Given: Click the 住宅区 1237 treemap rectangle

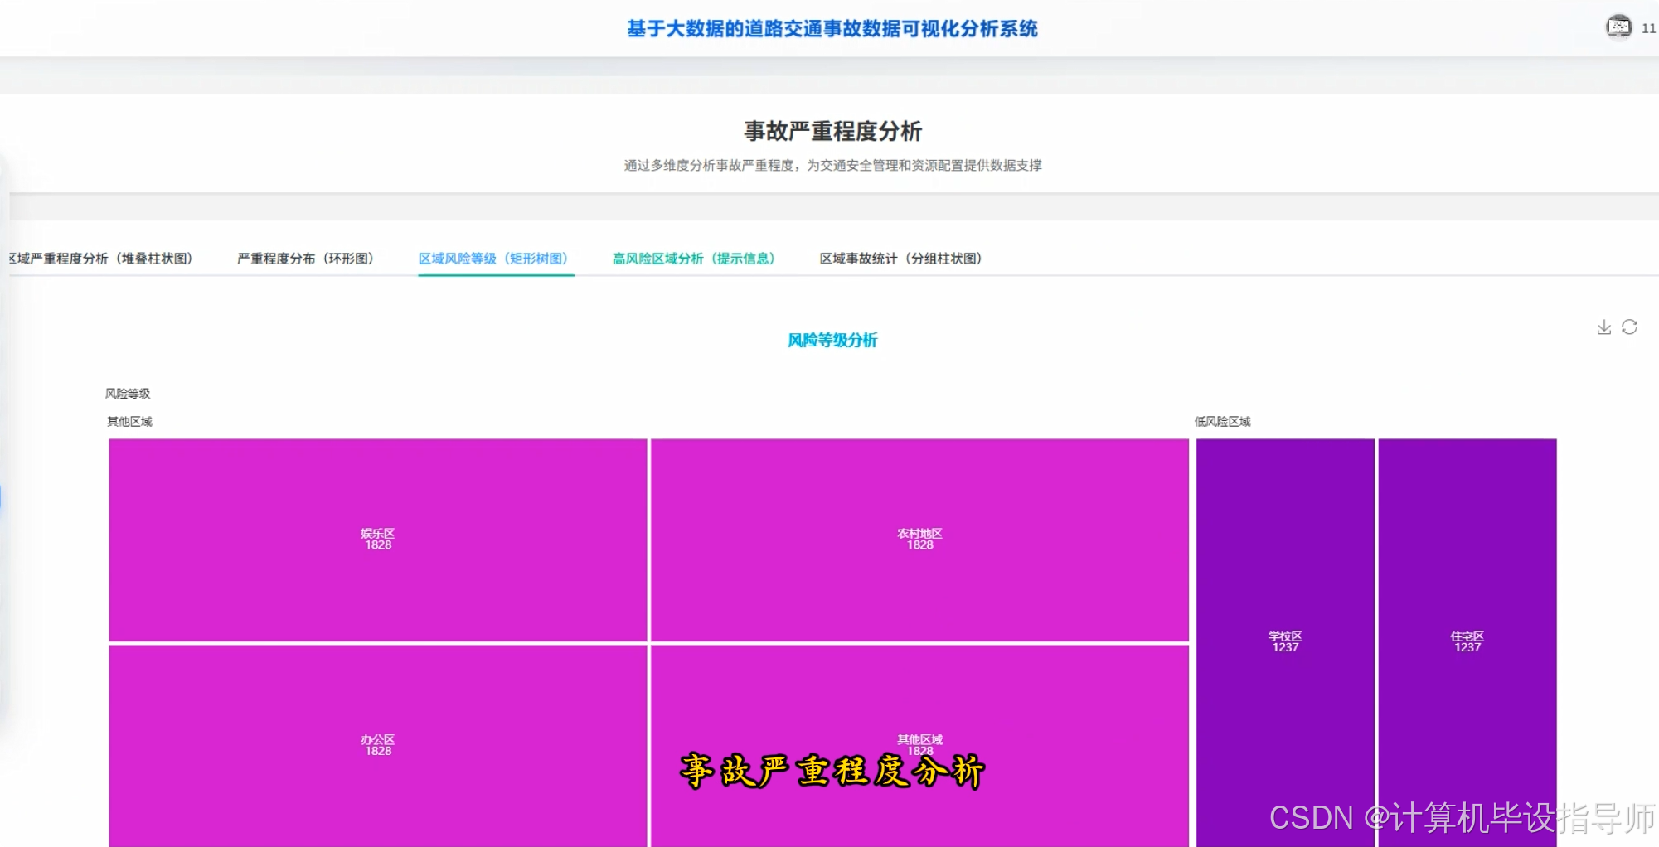Looking at the screenshot, I should pos(1467,642).
